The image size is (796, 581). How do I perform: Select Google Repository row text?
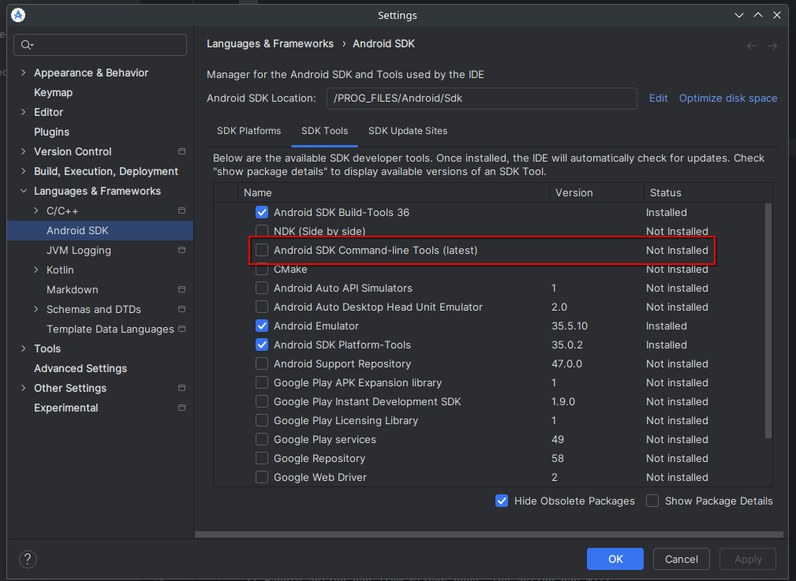[x=320, y=459]
